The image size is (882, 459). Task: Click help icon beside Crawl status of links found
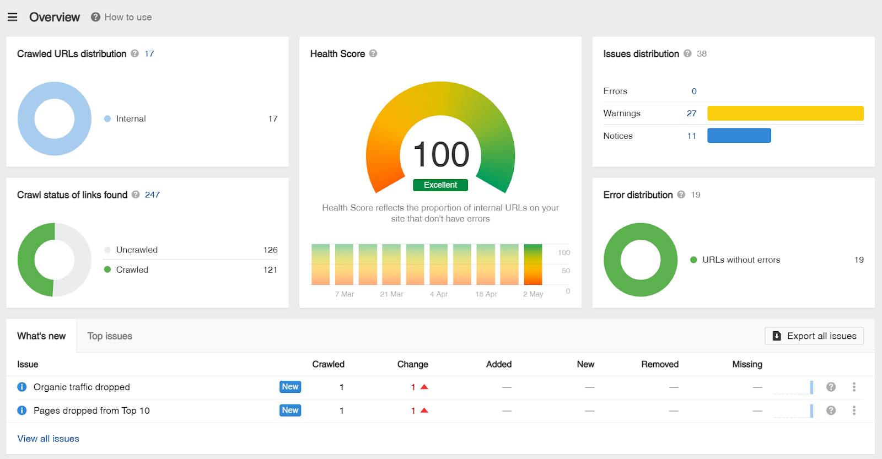(x=136, y=195)
